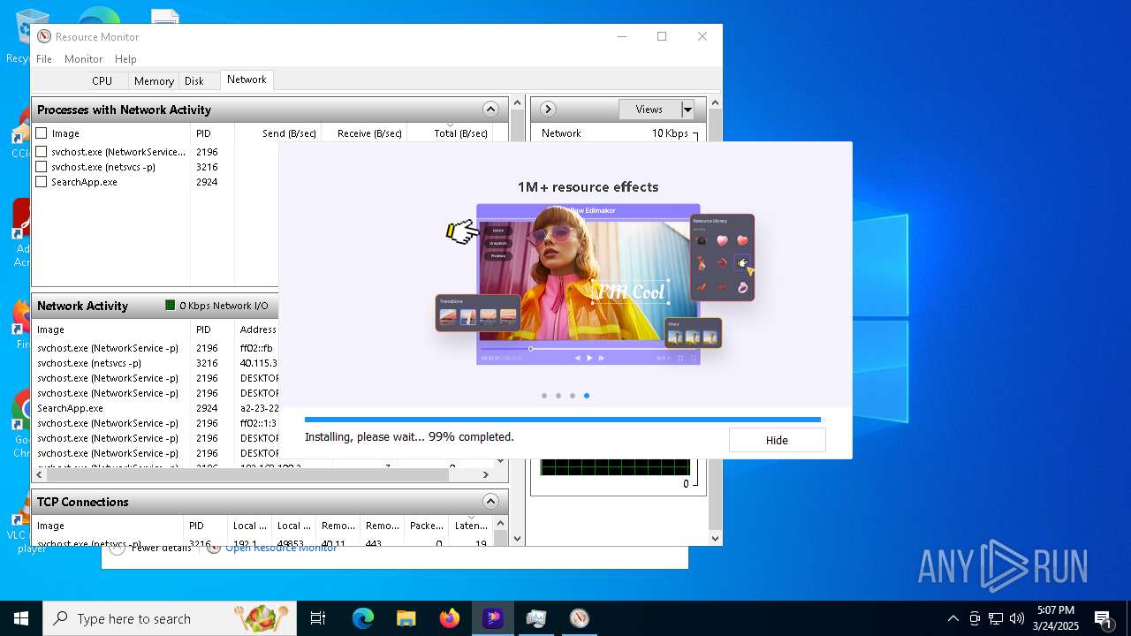This screenshot has width=1131, height=636.
Task: Open the notification center icon
Action: pos(1103,618)
